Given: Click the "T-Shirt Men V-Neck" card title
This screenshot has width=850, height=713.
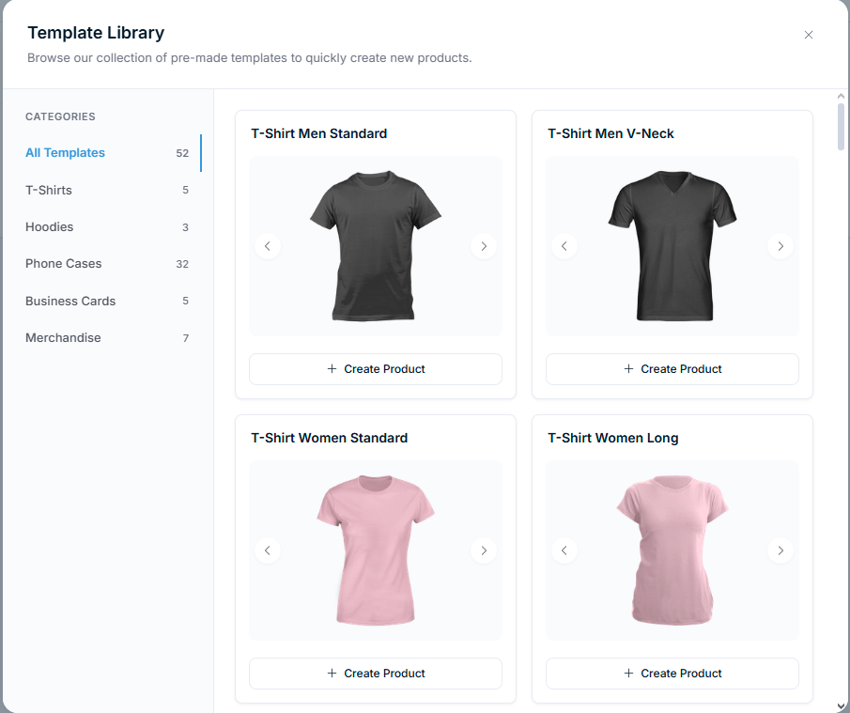Looking at the screenshot, I should click(x=610, y=133).
